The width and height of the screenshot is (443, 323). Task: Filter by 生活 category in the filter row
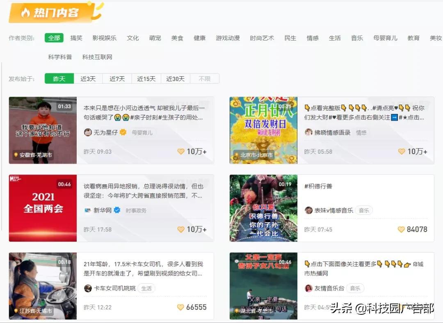(x=335, y=38)
